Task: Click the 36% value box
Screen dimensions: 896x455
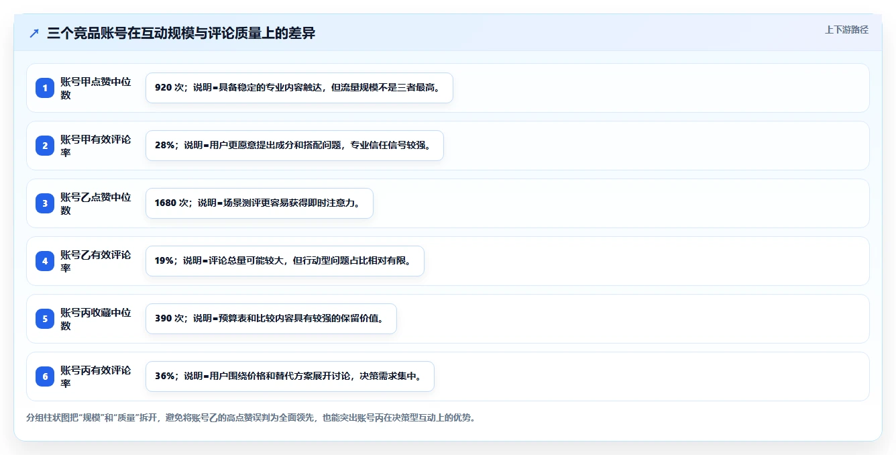Action: (290, 376)
